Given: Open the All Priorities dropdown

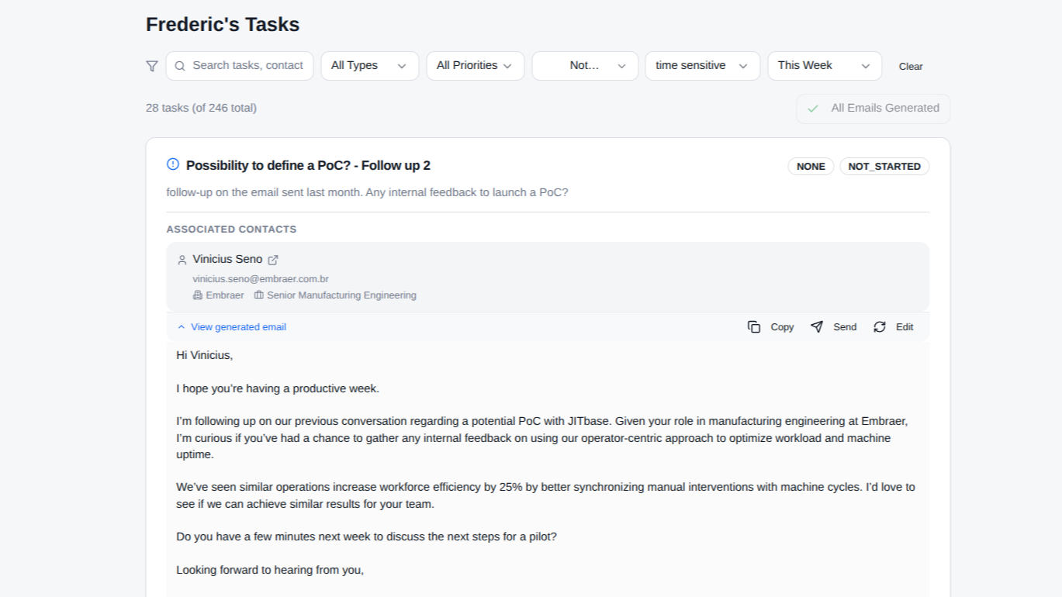Looking at the screenshot, I should (476, 66).
